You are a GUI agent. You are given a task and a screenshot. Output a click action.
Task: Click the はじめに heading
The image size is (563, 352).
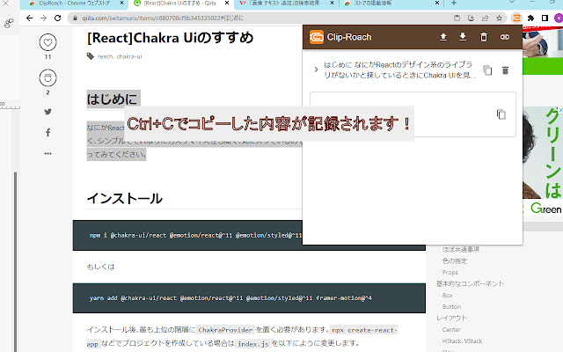[x=112, y=99]
